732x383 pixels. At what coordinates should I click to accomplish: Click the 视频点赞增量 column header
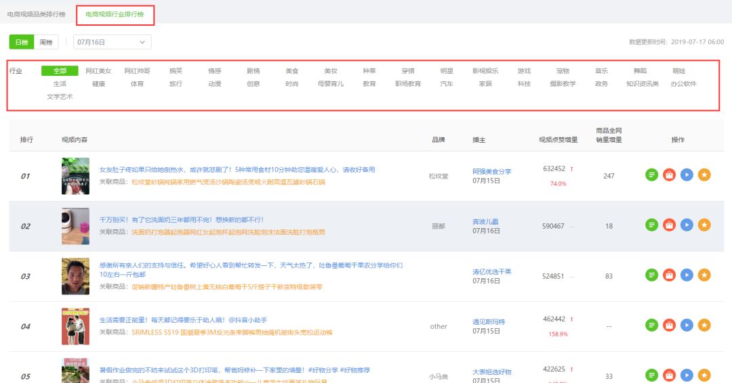(558, 140)
